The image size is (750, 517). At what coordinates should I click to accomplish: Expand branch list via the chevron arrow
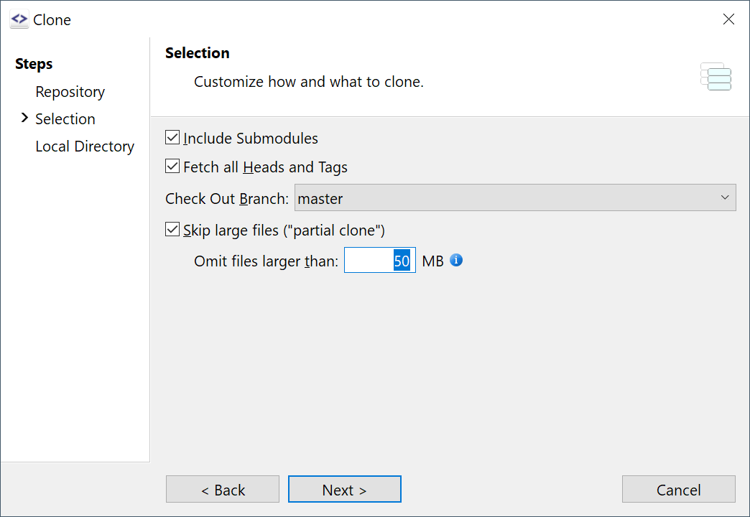724,197
